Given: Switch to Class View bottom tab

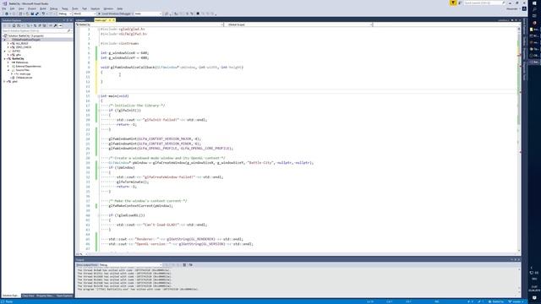Looking at the screenshot, I should click(x=28, y=296).
